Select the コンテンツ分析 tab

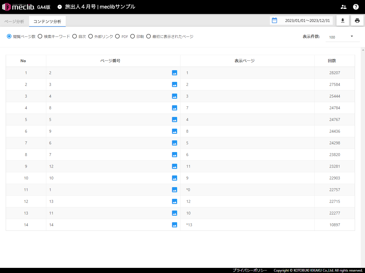(47, 22)
